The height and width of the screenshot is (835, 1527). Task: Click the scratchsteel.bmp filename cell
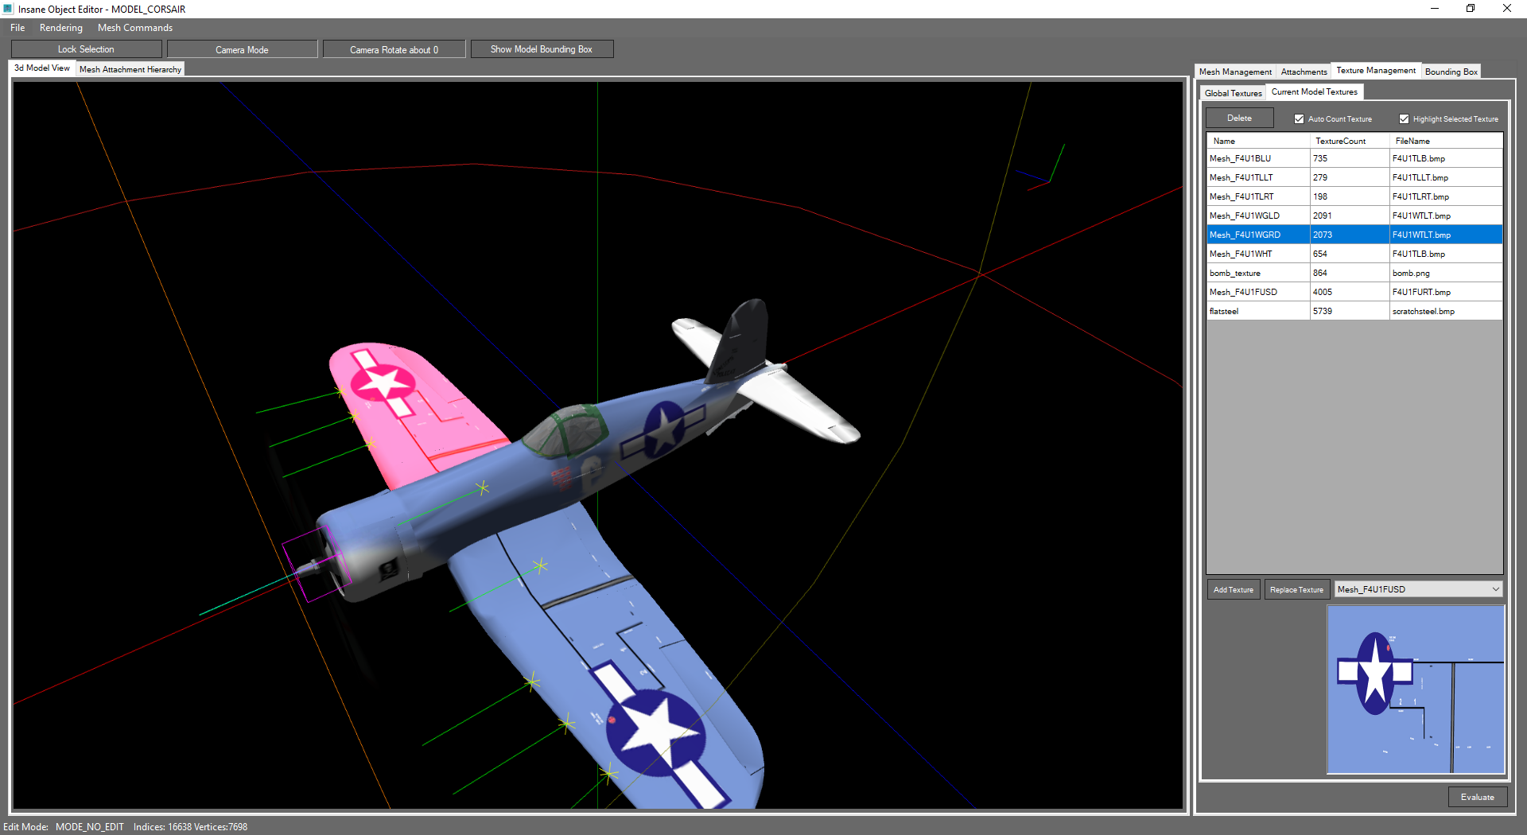coord(1446,311)
